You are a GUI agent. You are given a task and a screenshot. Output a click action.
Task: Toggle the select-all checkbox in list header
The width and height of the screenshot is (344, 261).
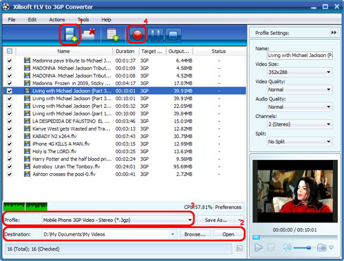10,51
